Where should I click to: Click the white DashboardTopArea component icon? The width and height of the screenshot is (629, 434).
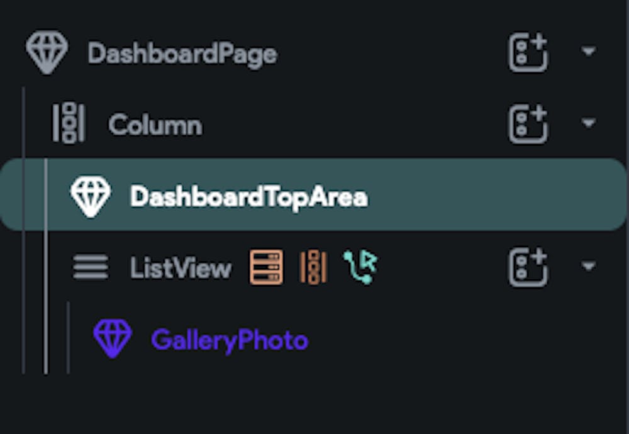pyautogui.click(x=91, y=196)
